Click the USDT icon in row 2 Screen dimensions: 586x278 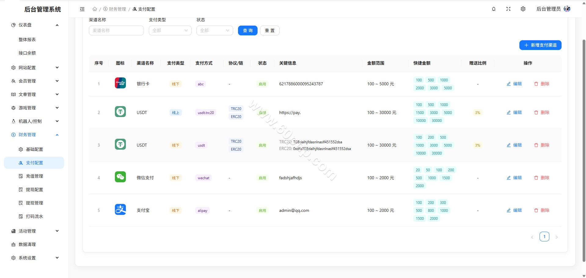click(120, 112)
